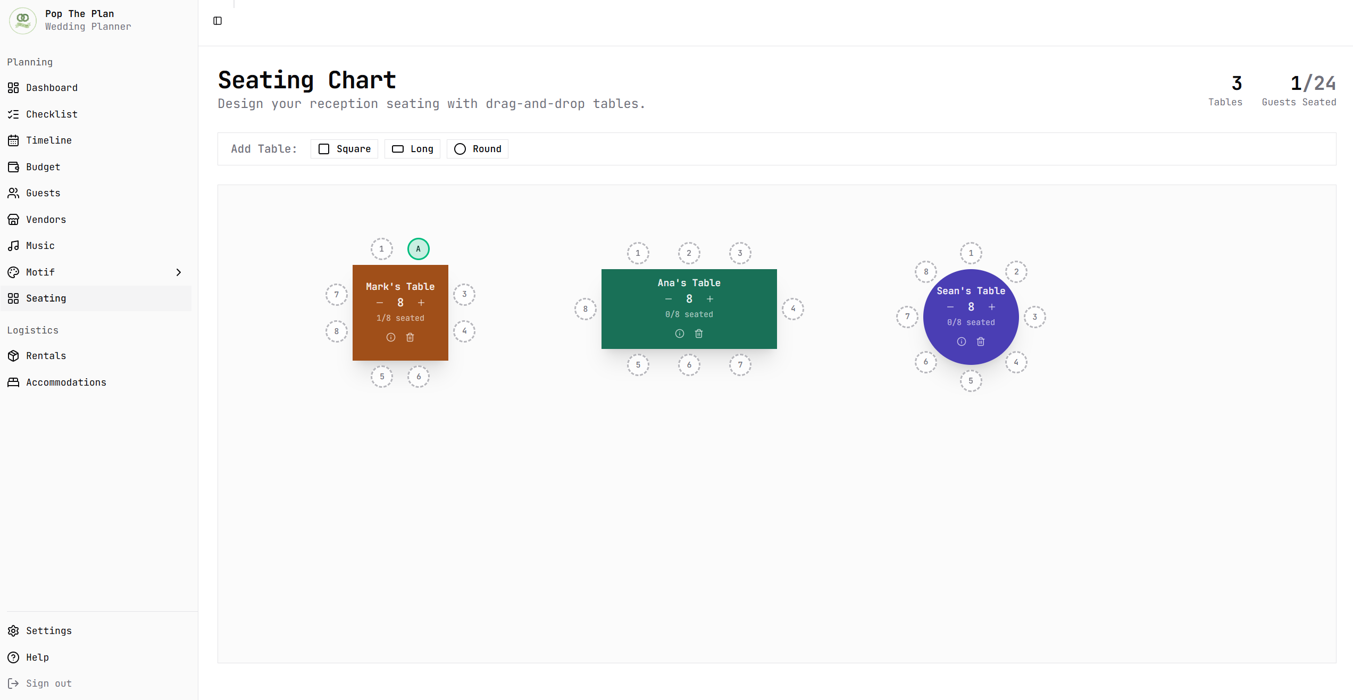The image size is (1353, 700).
Task: Delete Mark's Table with trash icon
Action: tap(410, 337)
